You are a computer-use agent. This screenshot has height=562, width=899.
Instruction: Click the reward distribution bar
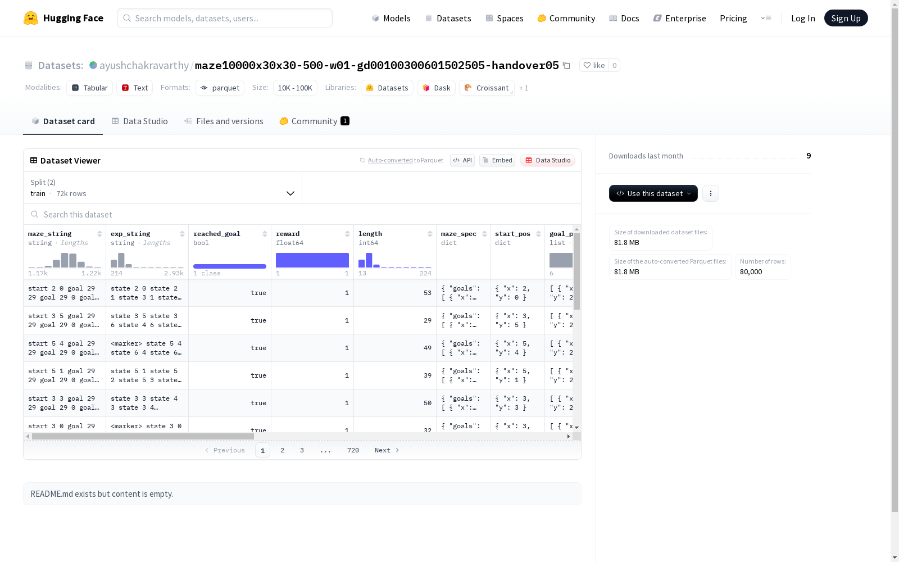312,260
